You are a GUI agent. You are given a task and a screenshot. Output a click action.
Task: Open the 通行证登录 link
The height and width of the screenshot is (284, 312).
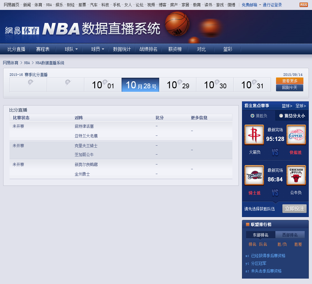click(272, 5)
